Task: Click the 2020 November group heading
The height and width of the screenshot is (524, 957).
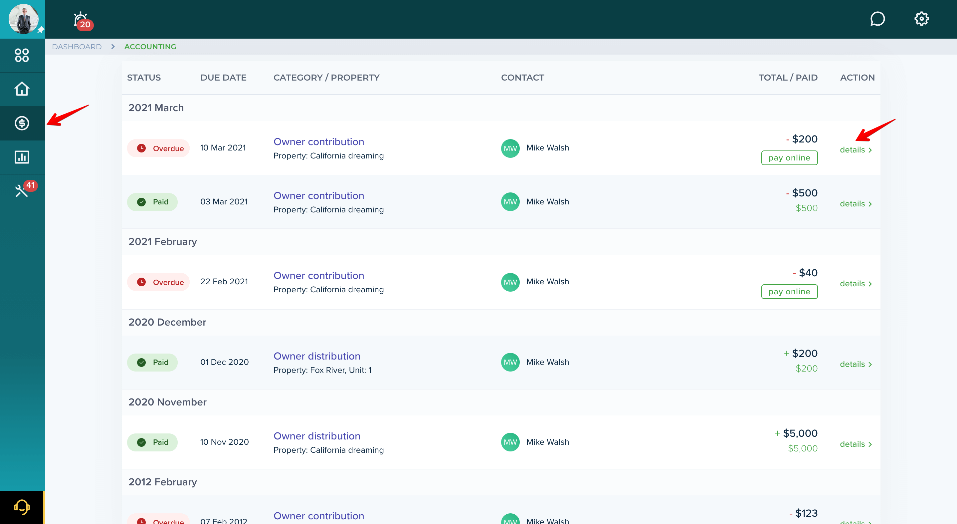Action: [x=167, y=402]
